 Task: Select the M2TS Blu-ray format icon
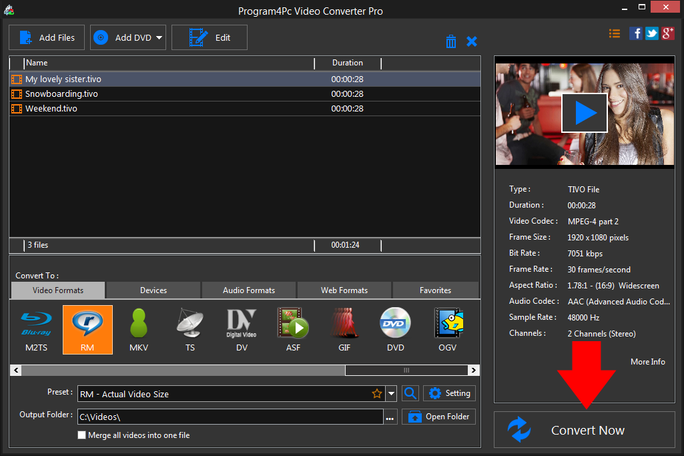click(36, 330)
